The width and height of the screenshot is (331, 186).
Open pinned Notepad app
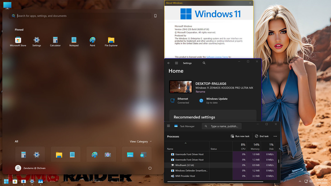[74, 42]
